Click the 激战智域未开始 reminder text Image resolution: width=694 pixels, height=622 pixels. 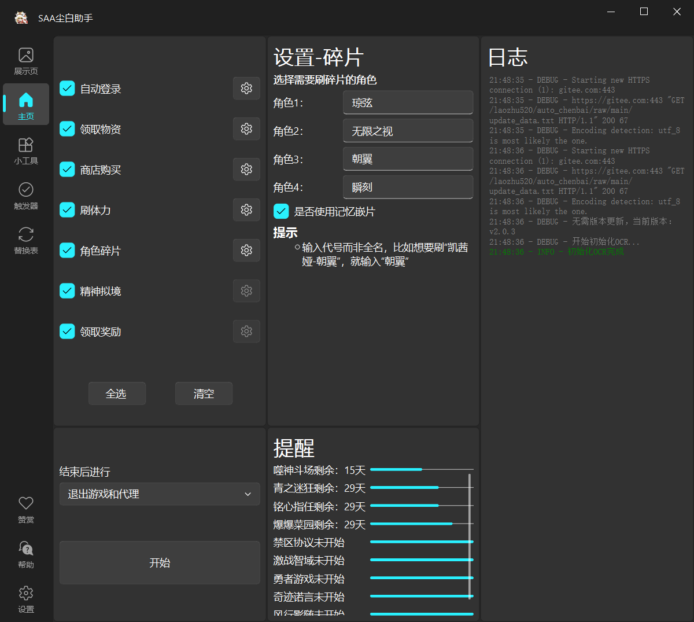(309, 560)
